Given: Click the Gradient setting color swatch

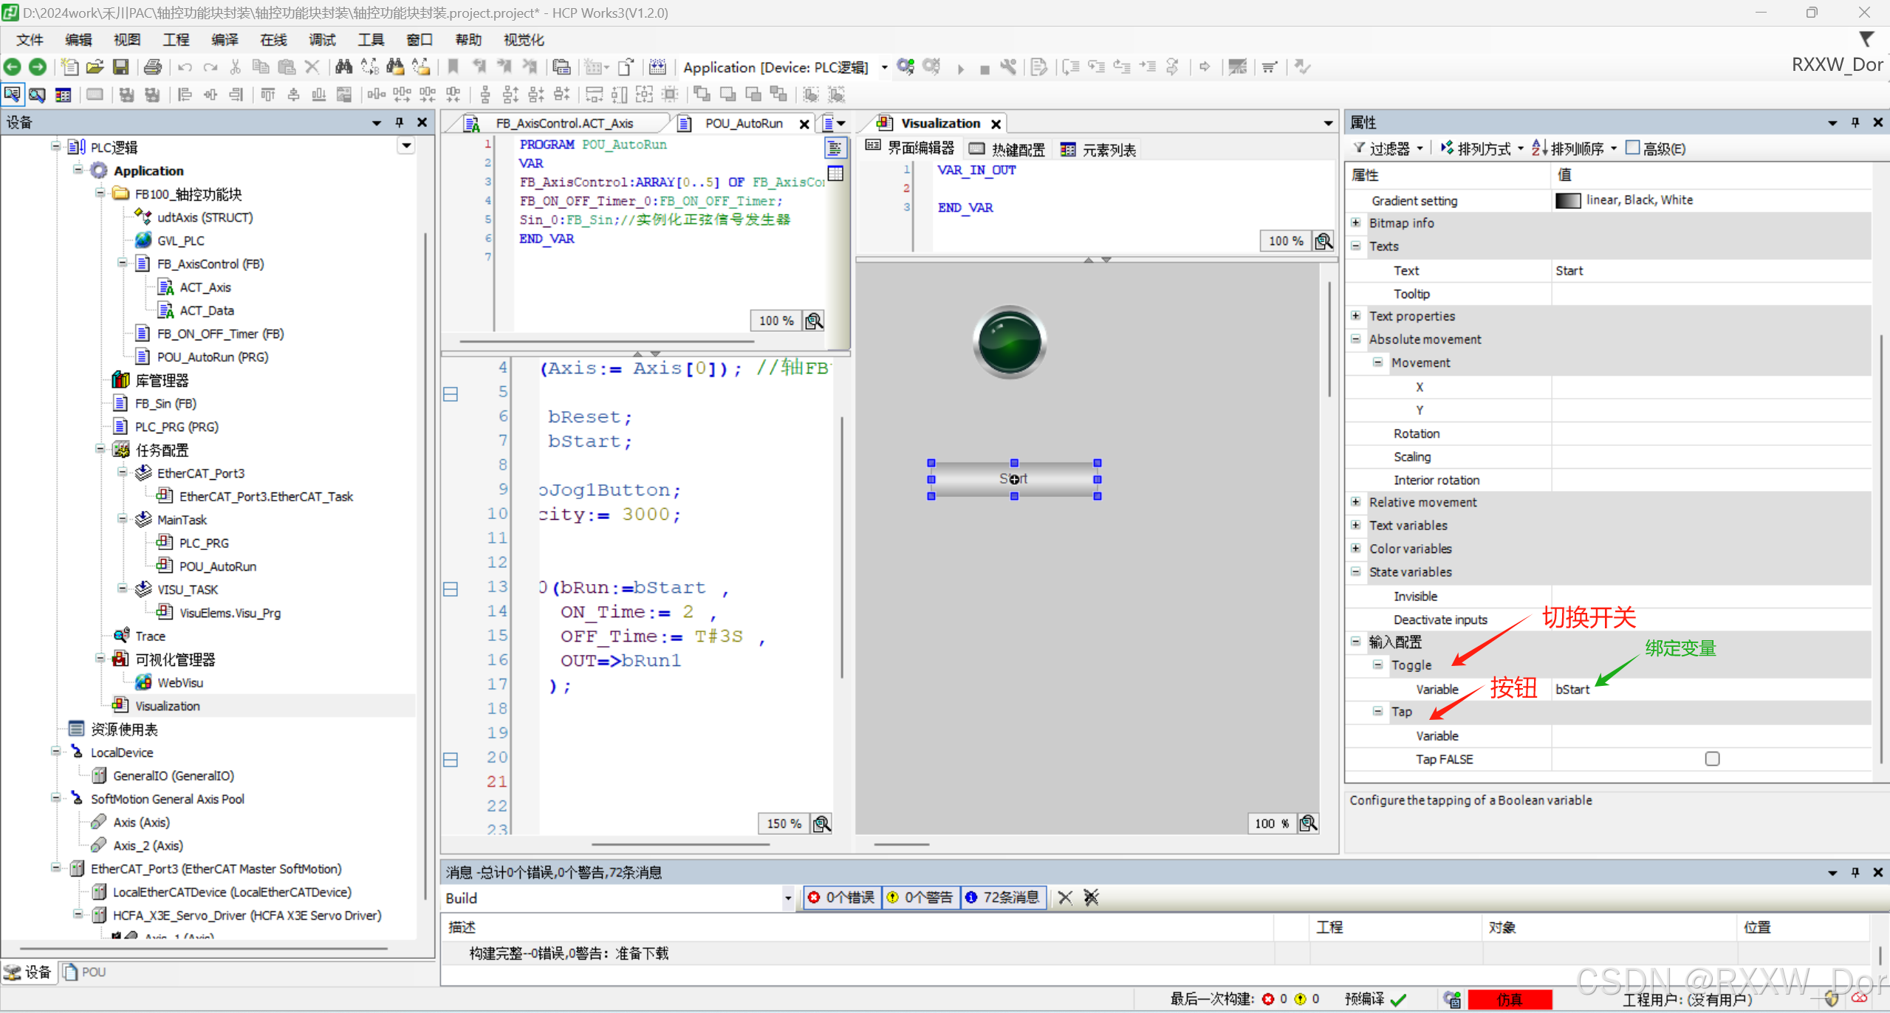Looking at the screenshot, I should (1567, 200).
